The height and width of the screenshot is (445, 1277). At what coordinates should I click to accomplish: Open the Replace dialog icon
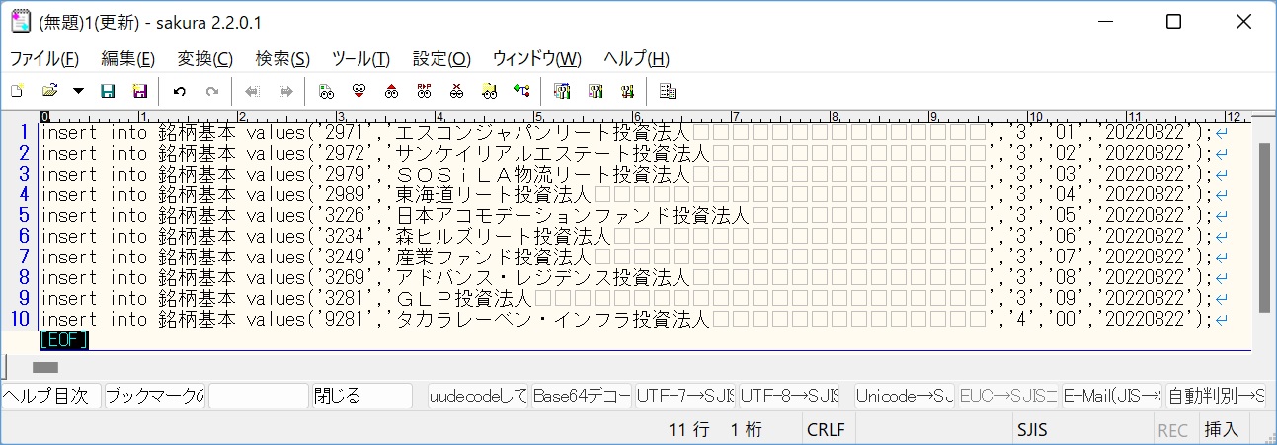pyautogui.click(x=424, y=91)
